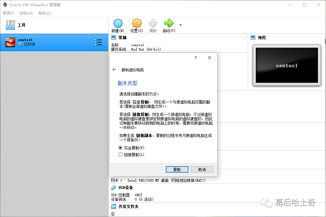This screenshot has width=326, height=217.
Task: Click the wizard back arrow
Action: pyautogui.click(x=114, y=70)
